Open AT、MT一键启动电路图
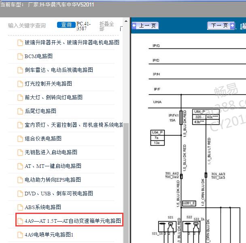 coord(53,166)
